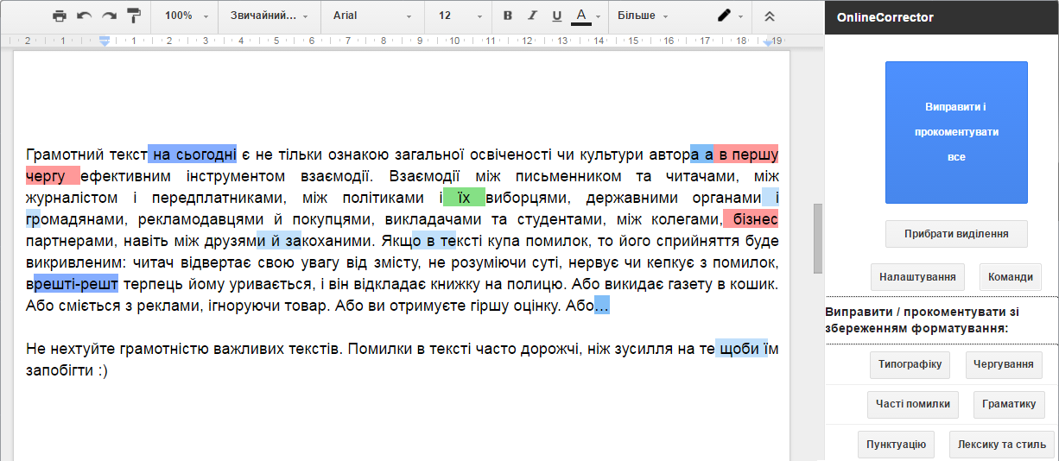Toggle bold formatting
The width and height of the screenshot is (1059, 461).
pos(508,16)
